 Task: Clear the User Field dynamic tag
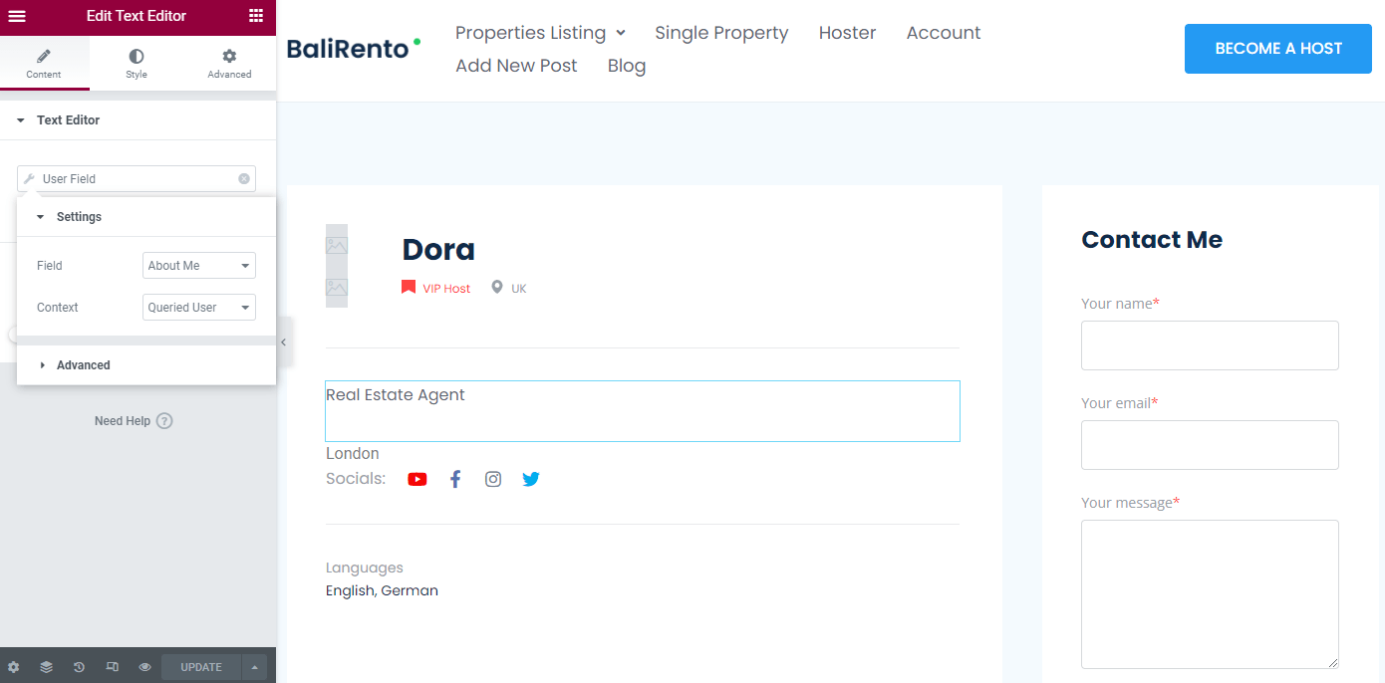coord(244,179)
